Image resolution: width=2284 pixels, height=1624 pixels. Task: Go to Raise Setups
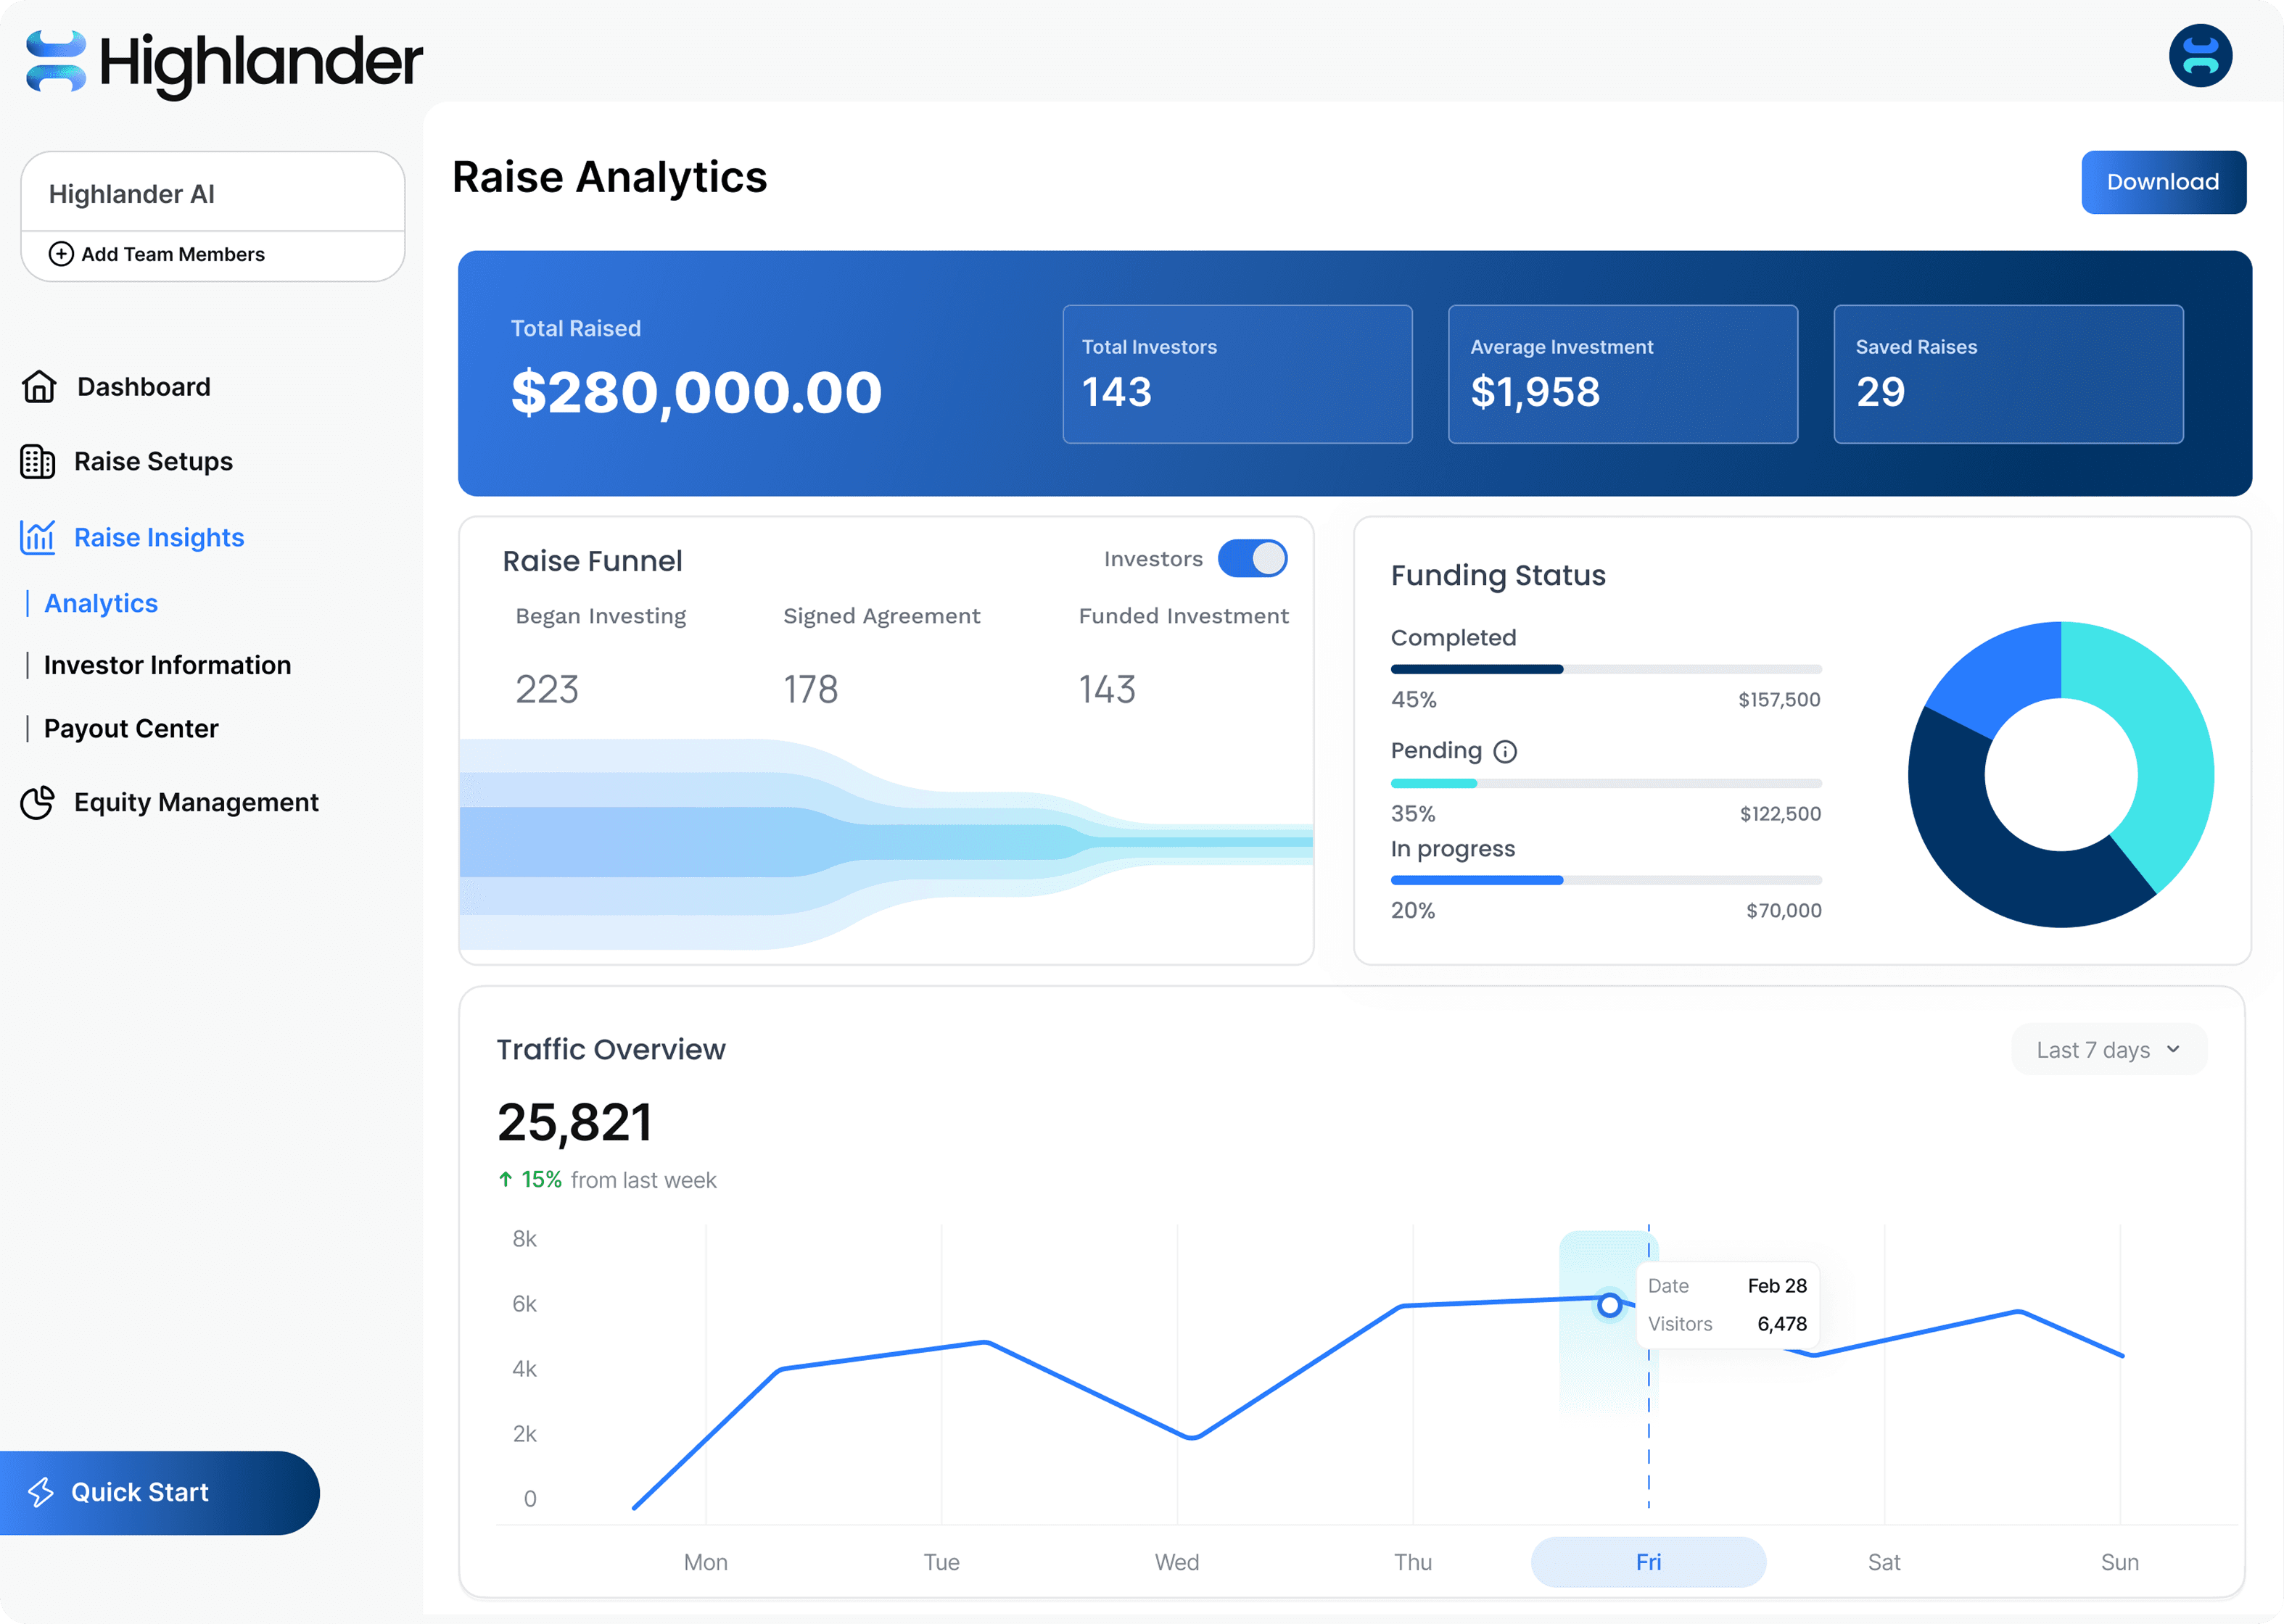click(127, 461)
